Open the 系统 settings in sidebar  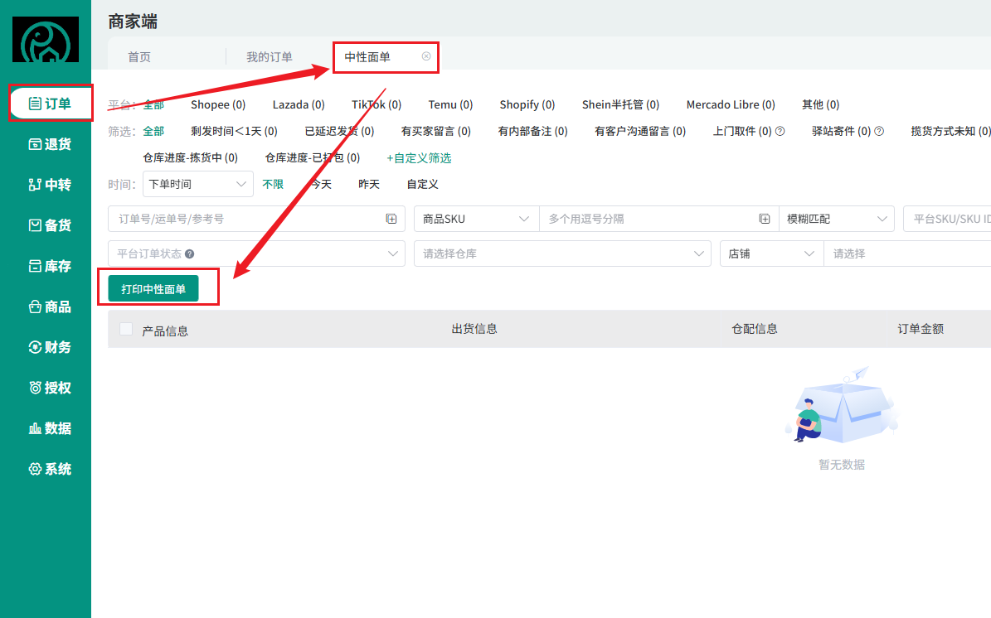click(51, 469)
